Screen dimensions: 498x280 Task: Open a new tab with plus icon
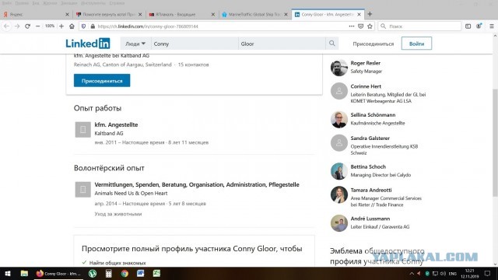click(370, 14)
